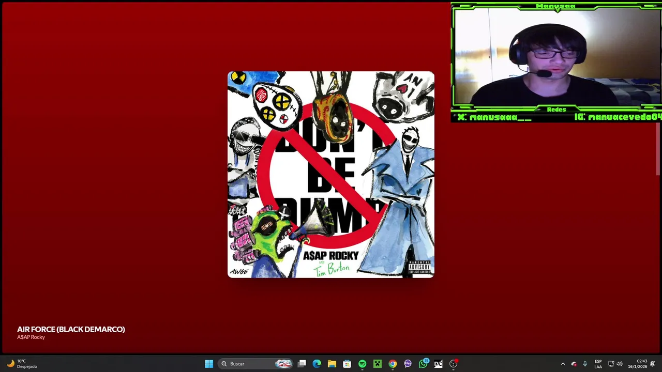Click the Don't Be Dumb album cover
662x372 pixels.
(331, 175)
